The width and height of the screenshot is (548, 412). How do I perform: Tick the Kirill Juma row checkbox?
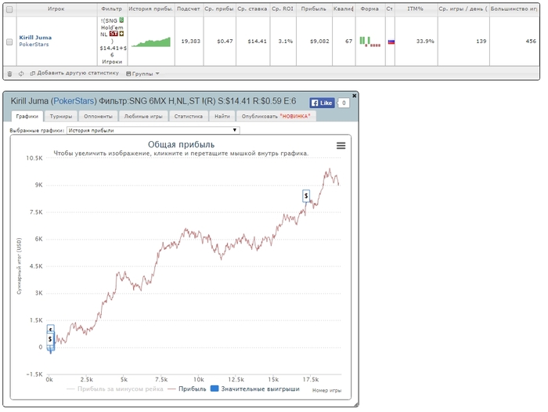tap(9, 42)
